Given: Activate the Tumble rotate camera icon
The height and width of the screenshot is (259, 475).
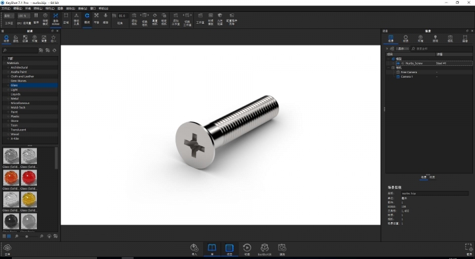Looking at the screenshot, I should [87, 18].
